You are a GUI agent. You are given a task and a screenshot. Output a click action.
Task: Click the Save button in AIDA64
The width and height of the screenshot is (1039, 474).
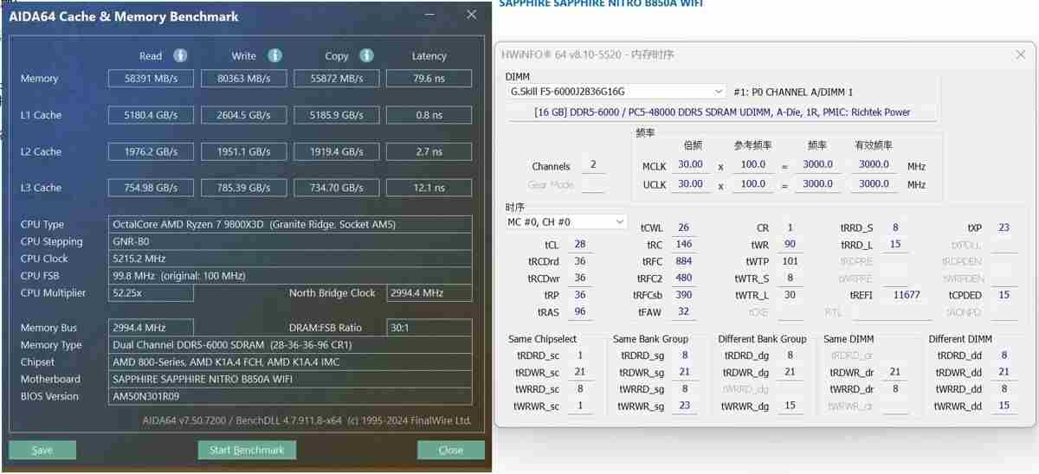click(42, 450)
